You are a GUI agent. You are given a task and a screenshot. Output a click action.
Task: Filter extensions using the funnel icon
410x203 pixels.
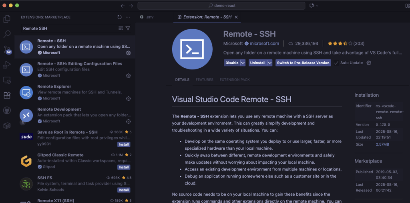tap(128, 28)
